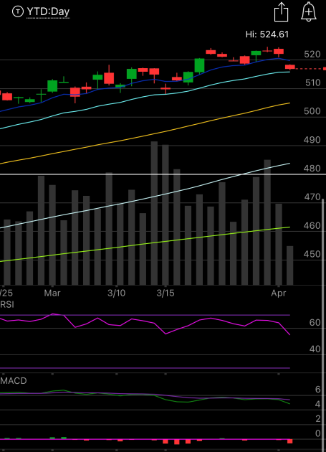Tap the Mar date label

52,293
